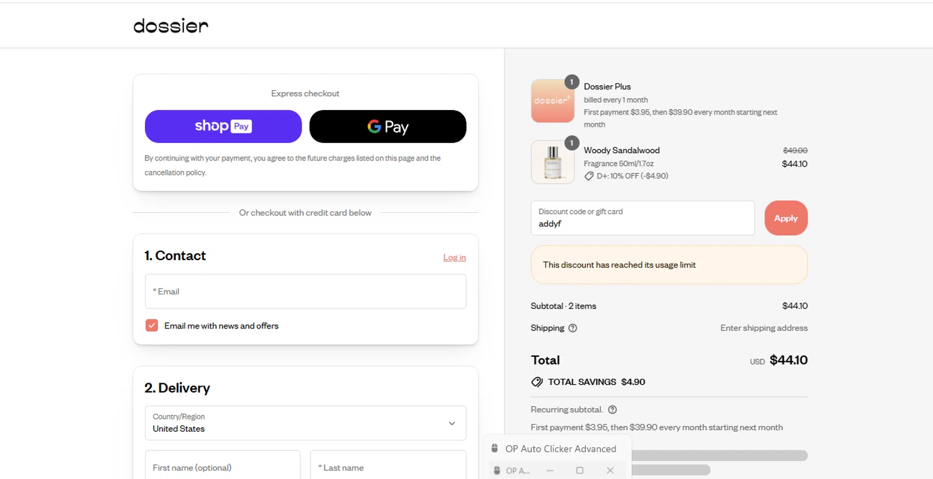Click the Total amount $44.10

tap(789, 360)
